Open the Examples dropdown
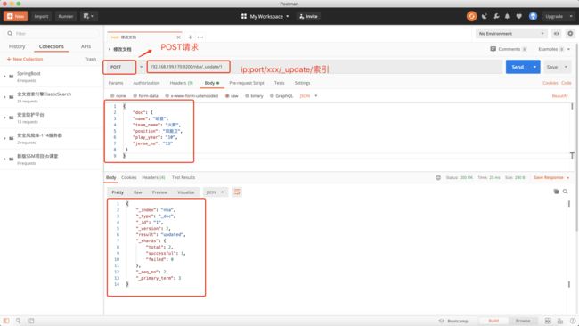Image resolution: width=579 pixels, height=326 pixels. click(554, 49)
